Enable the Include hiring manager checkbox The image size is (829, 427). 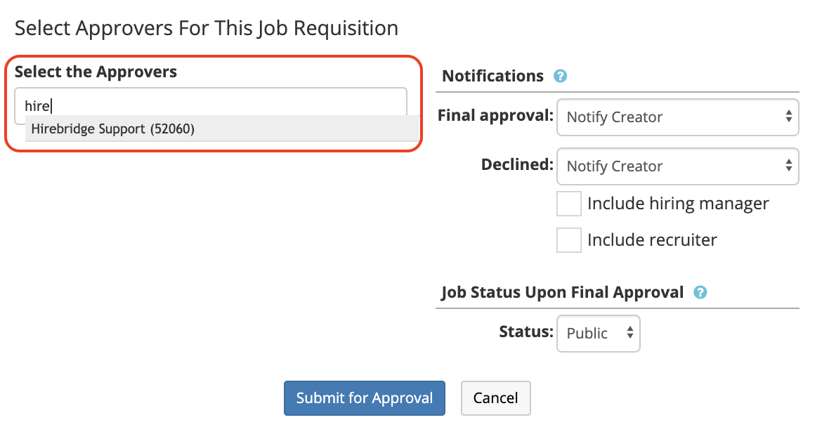coord(568,203)
